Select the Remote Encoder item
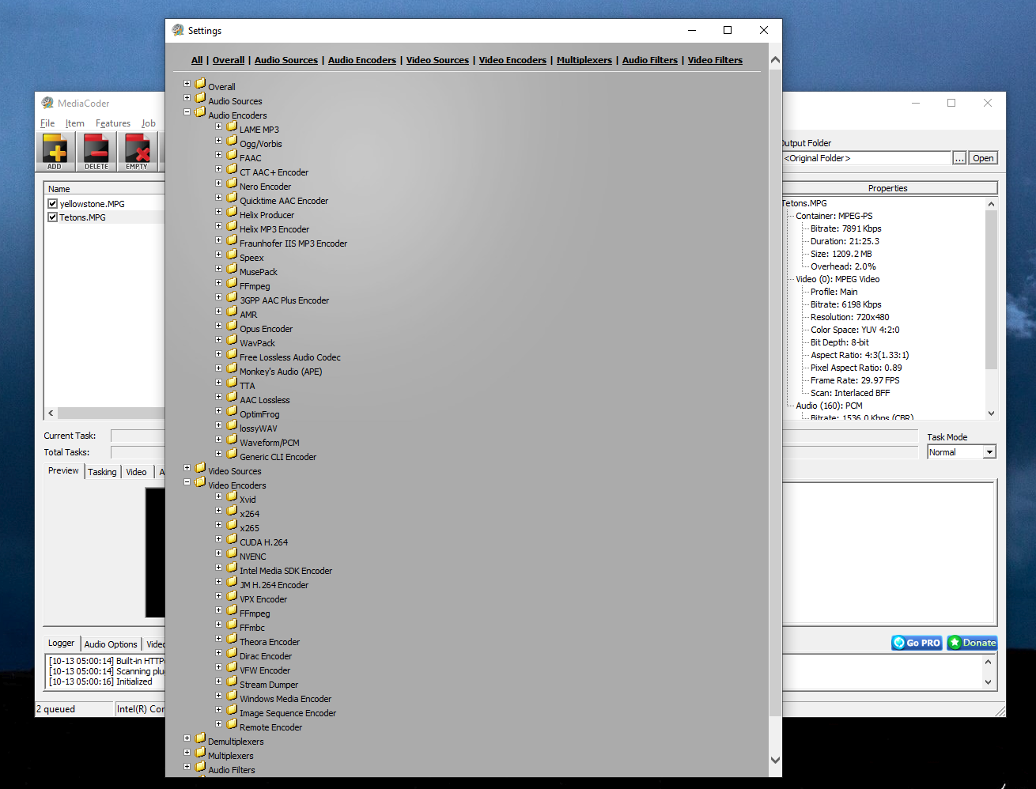The height and width of the screenshot is (789, 1036). [x=270, y=727]
